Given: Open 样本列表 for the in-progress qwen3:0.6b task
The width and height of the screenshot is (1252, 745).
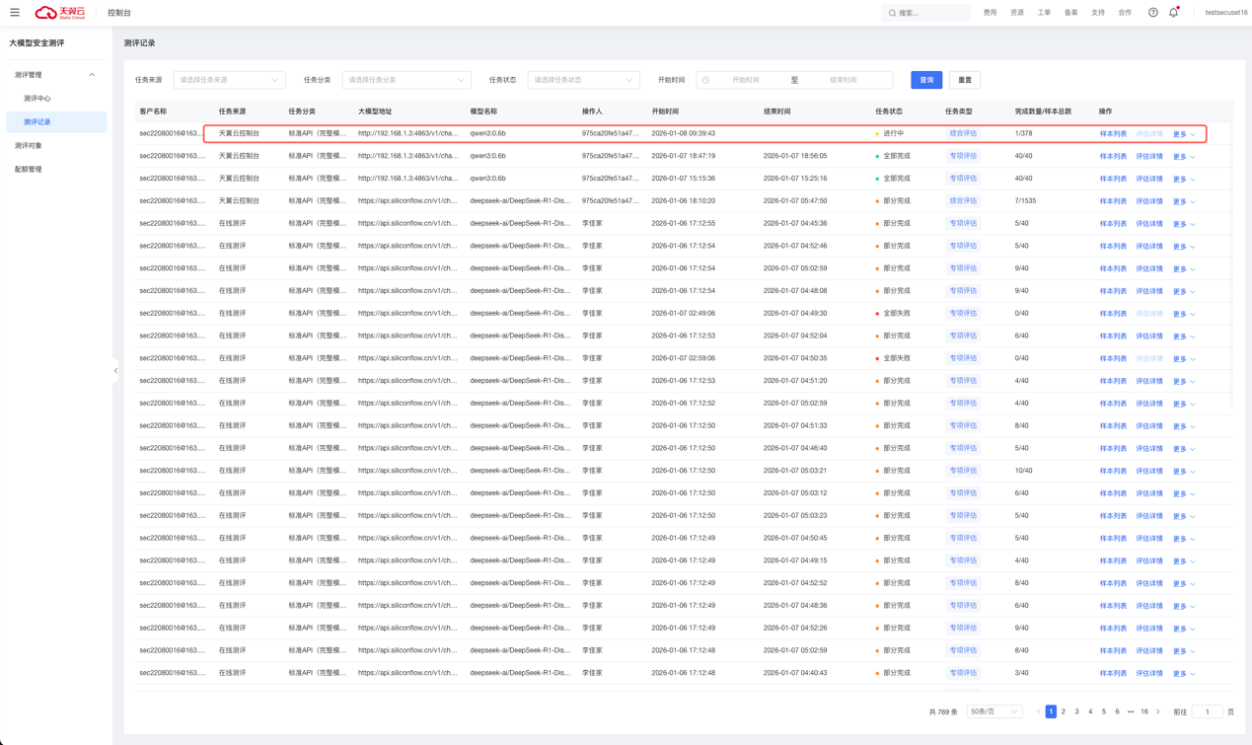Looking at the screenshot, I should [x=1112, y=134].
